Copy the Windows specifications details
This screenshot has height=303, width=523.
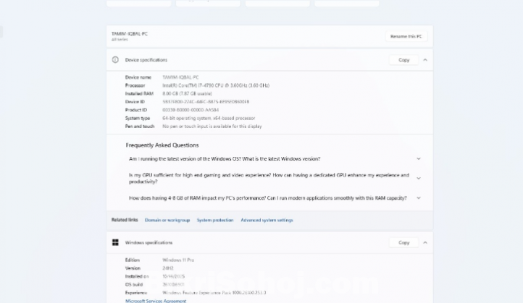403,242
